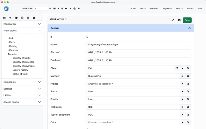Go to the next record
This screenshot has width=206, height=129.
62,9
